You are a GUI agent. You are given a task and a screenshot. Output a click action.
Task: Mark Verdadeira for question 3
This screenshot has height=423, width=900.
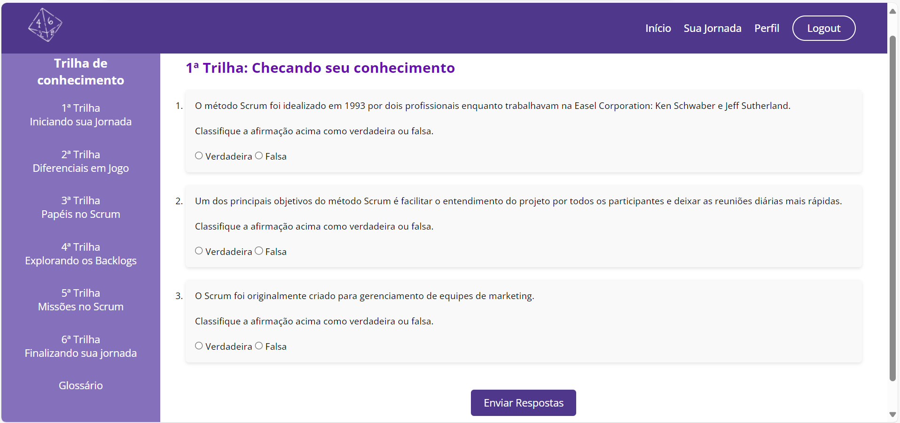[x=199, y=346]
